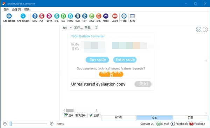Select the PDF conversion icon
This screenshot has width=210, height=128.
point(42,18)
